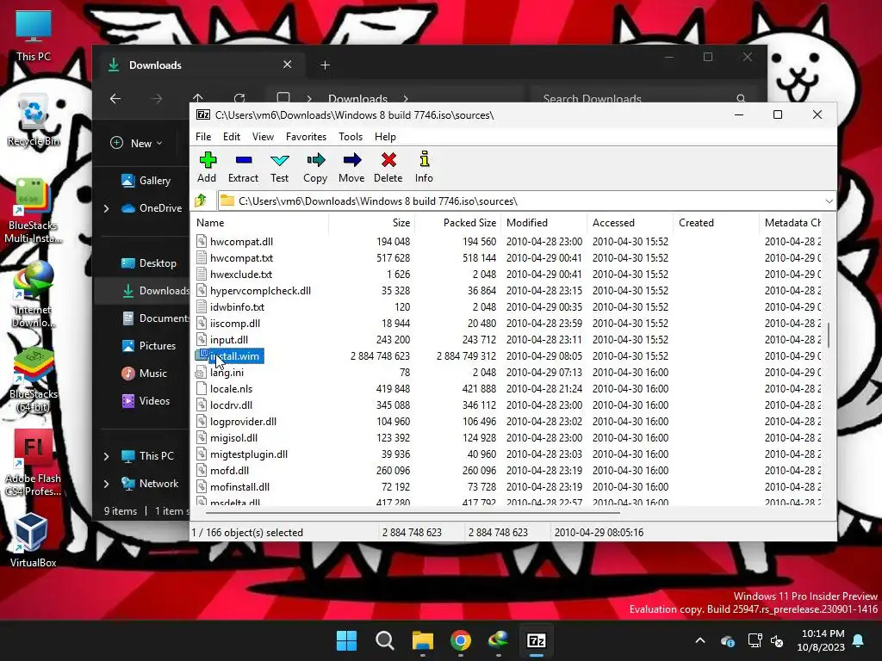Open Recycle Bin desktop icon
This screenshot has height=661, width=882.
34,120
